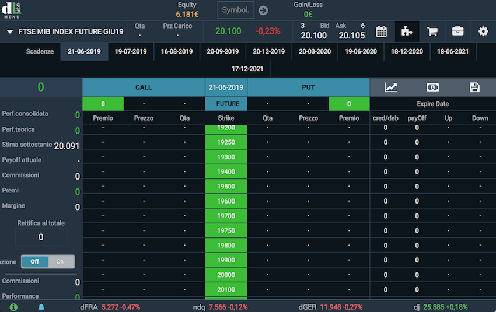Expand FTSE MIB INDEX FUTURE GIU19 dropdown

click(10, 31)
